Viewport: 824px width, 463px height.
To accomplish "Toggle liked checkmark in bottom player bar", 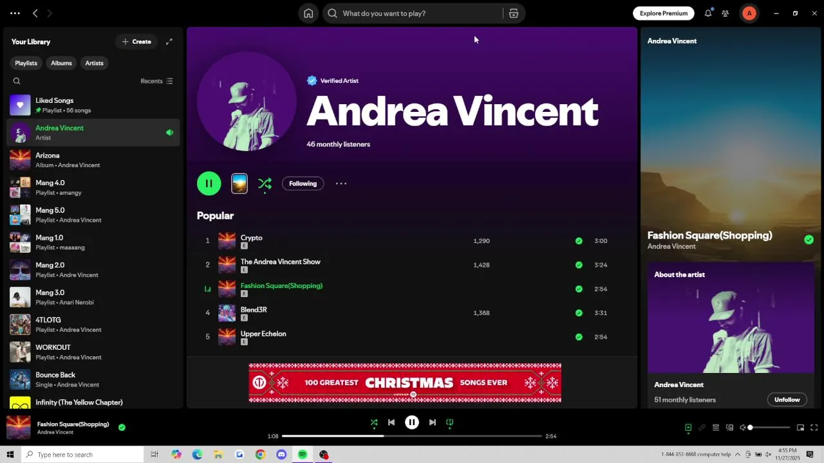I will click(122, 427).
